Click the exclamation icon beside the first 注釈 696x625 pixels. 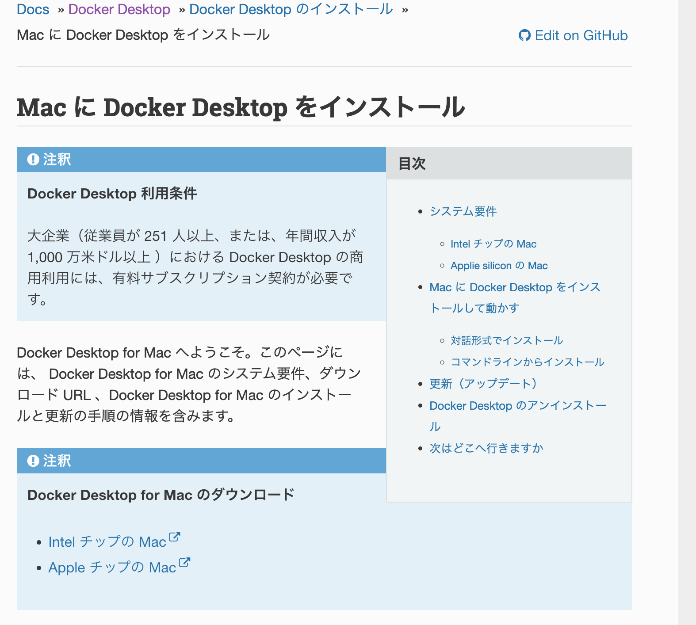click(33, 159)
